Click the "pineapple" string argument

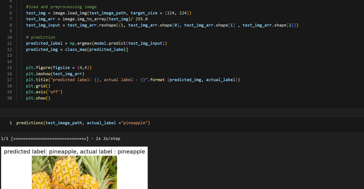134,123
